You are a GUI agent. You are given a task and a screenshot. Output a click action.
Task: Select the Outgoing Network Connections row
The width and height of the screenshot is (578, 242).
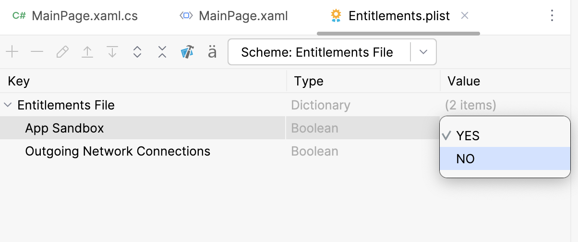[118, 151]
